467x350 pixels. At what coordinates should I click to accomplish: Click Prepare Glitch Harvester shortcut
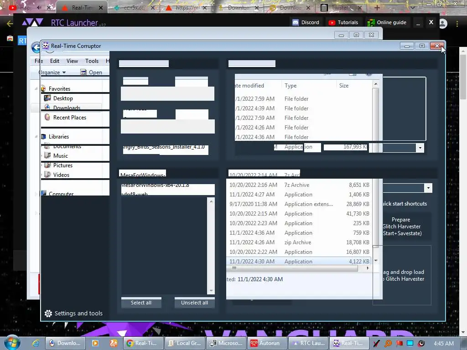pos(402,226)
